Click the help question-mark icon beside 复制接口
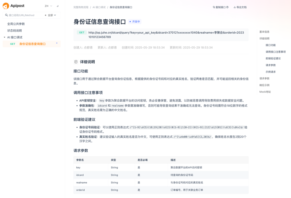 coord(227,7)
